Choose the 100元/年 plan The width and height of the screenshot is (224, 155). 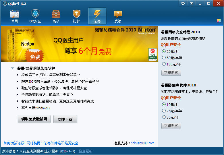(x=164, y=64)
